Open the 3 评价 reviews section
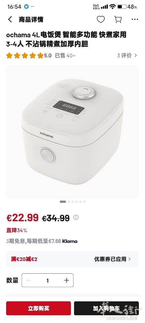This screenshot has height=323, width=145. (x=127, y=56)
